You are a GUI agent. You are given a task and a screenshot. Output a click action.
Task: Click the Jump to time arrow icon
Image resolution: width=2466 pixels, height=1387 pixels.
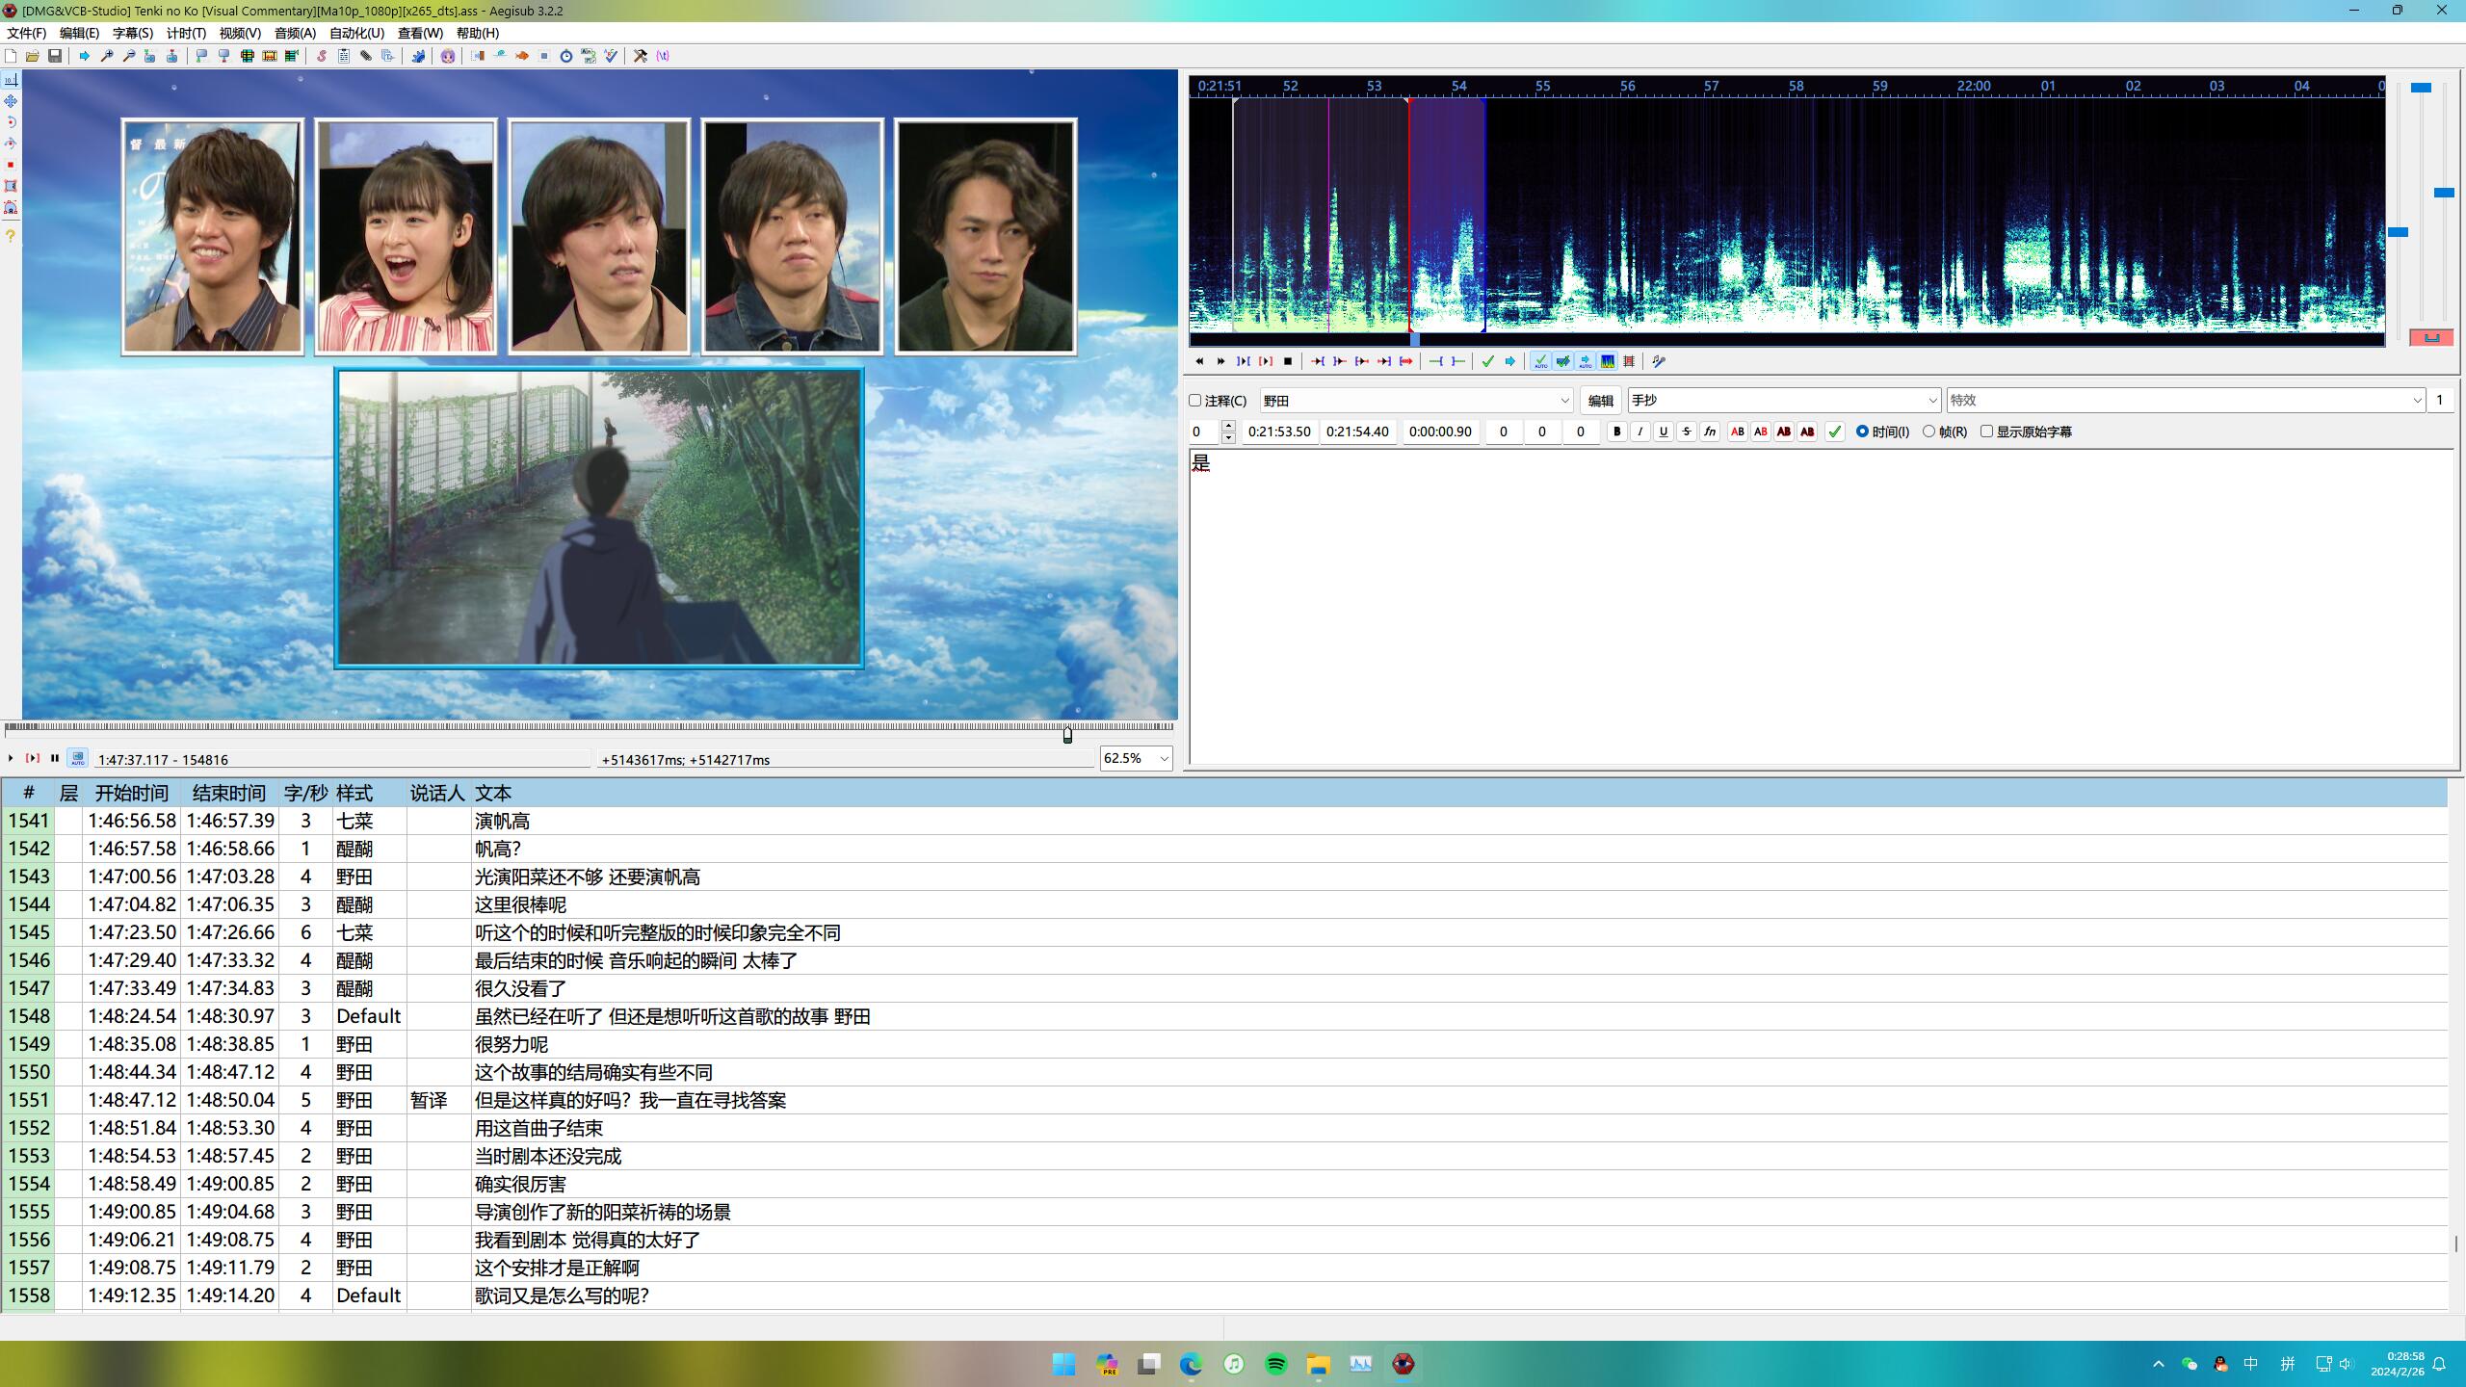(x=85, y=56)
